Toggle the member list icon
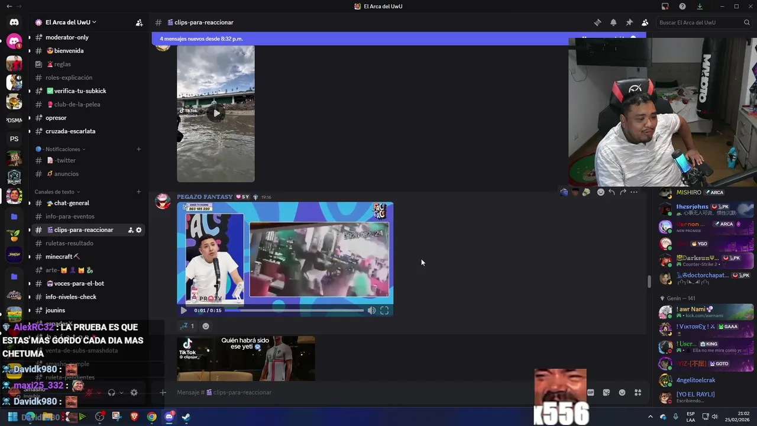 pos(645,22)
